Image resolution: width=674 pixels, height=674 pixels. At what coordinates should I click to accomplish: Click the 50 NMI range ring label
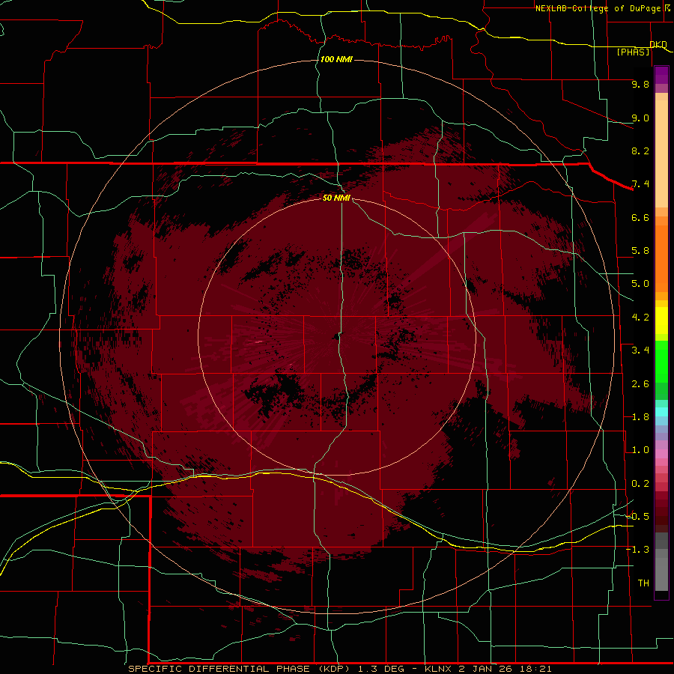click(336, 198)
